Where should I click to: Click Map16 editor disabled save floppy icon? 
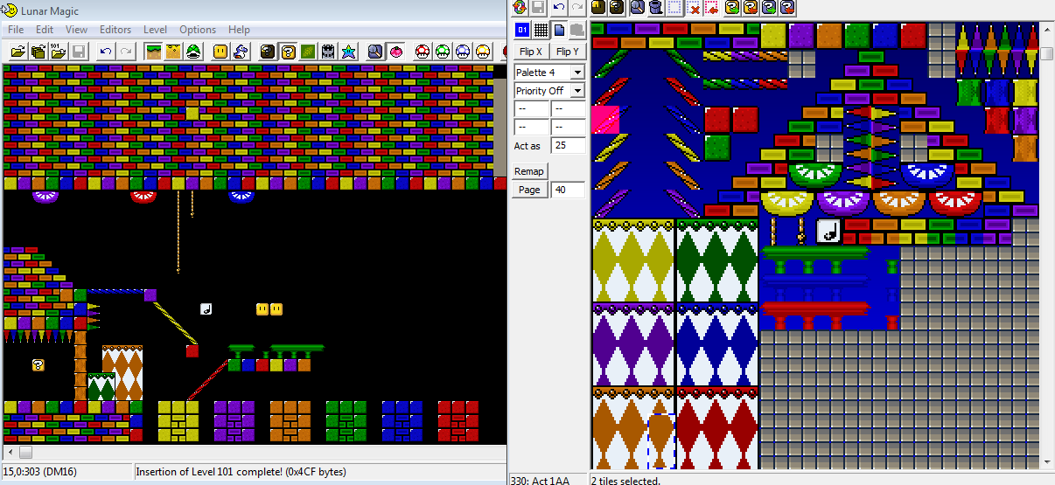(538, 8)
